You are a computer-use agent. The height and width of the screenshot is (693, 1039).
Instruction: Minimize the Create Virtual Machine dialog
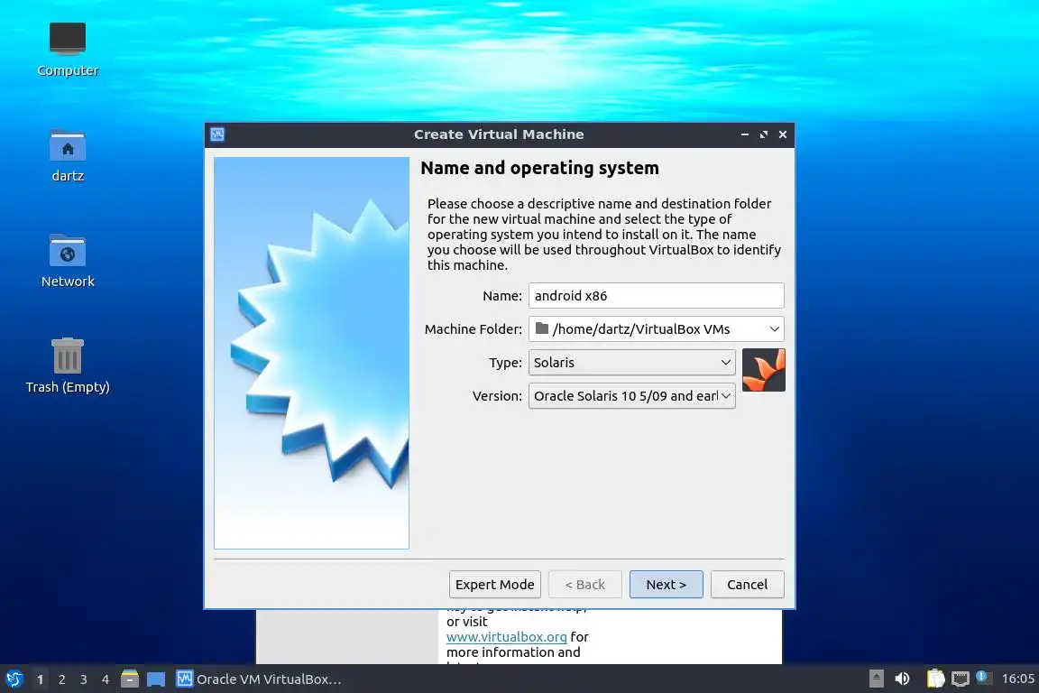(x=745, y=134)
